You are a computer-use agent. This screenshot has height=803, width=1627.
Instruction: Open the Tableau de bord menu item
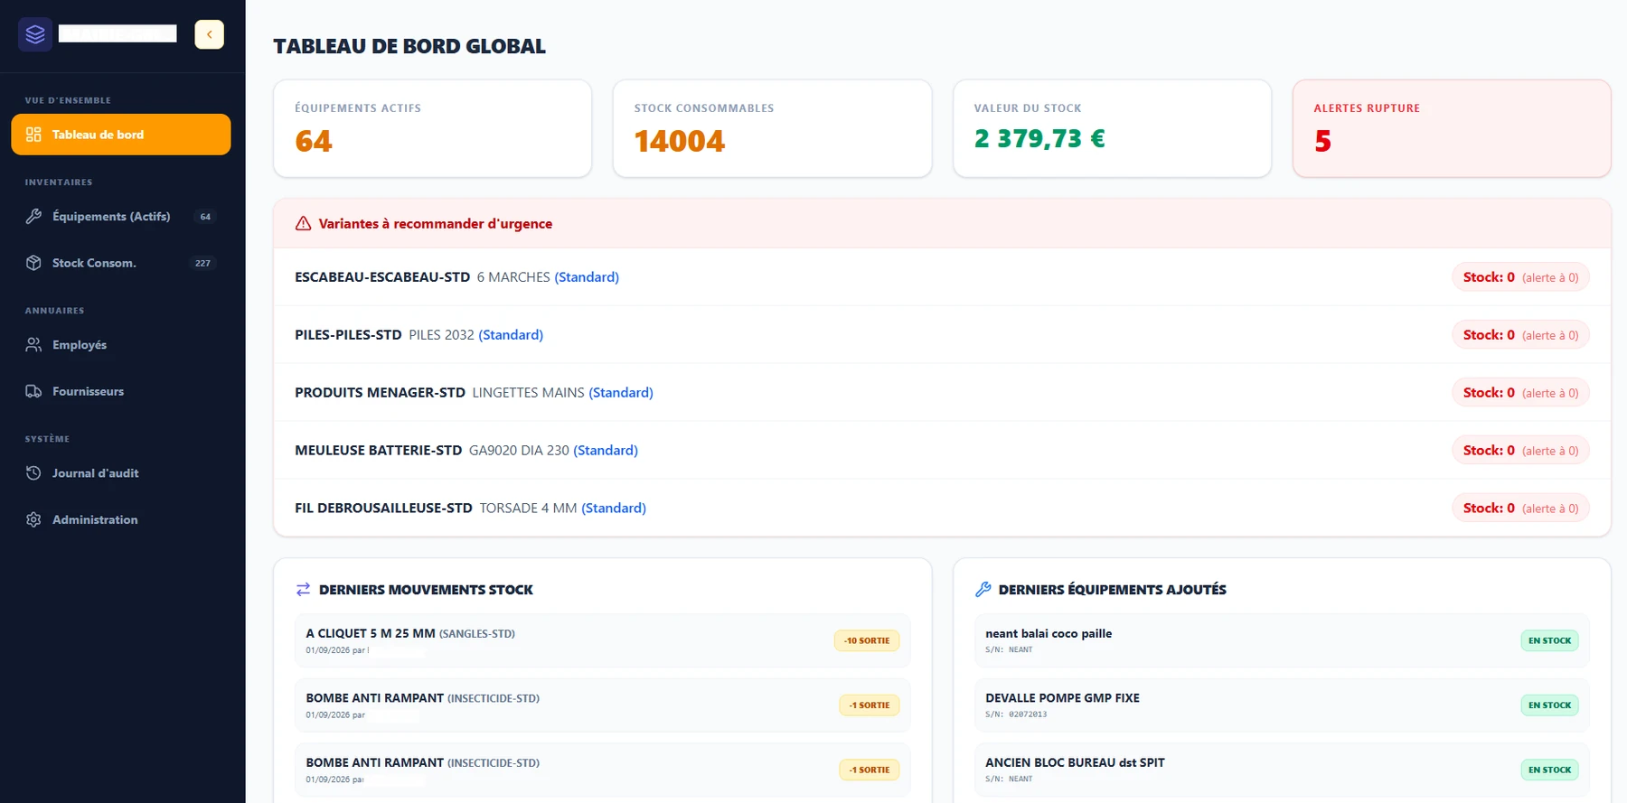click(x=121, y=135)
